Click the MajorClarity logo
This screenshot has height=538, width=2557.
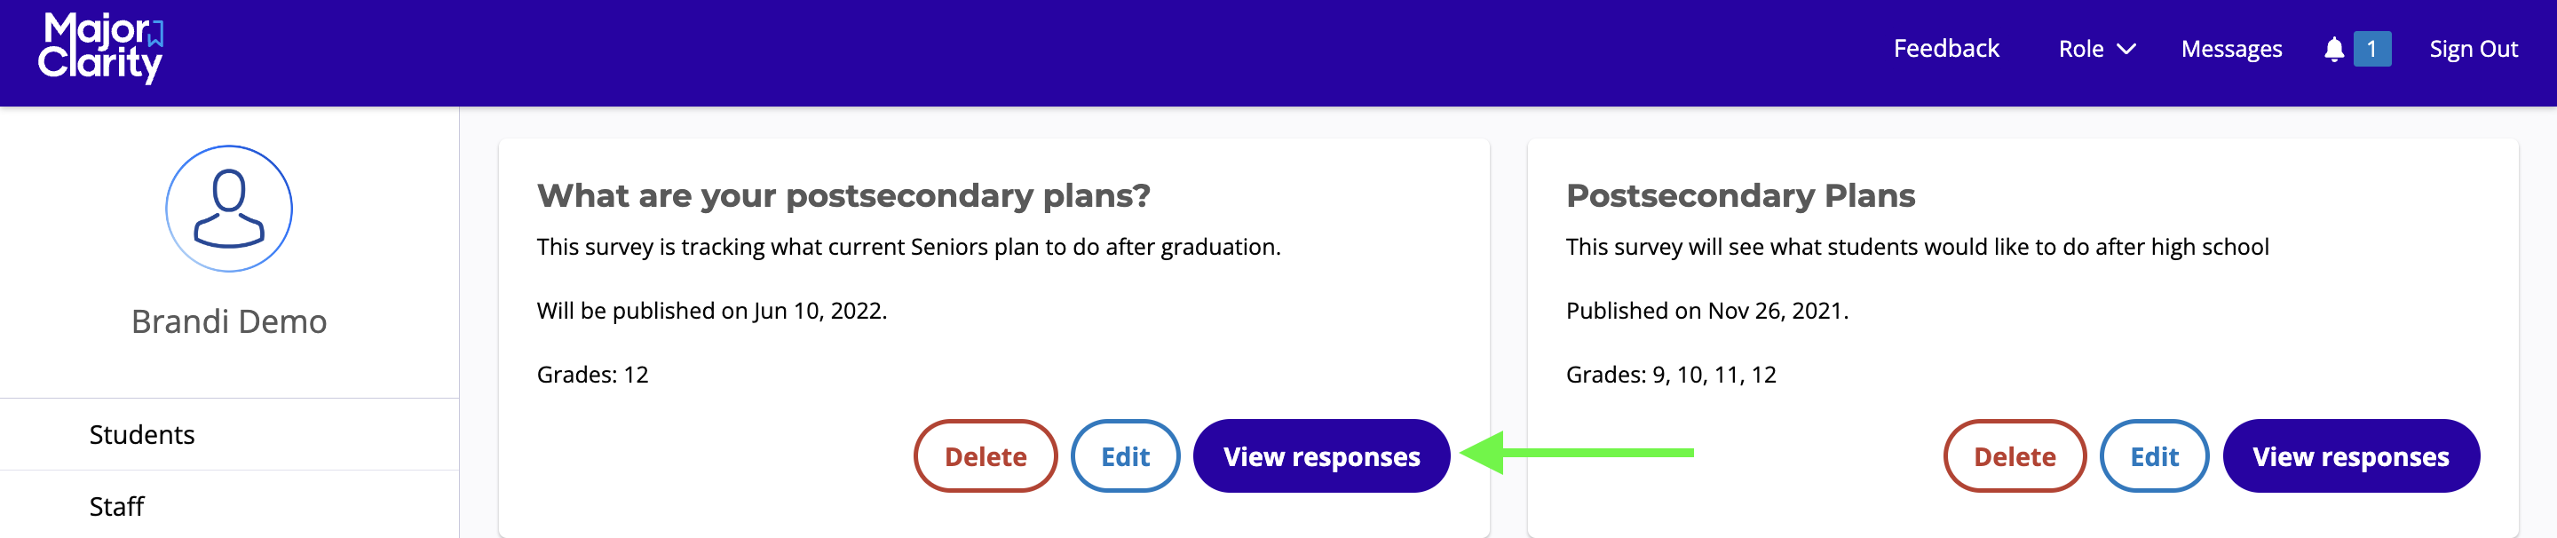101,48
